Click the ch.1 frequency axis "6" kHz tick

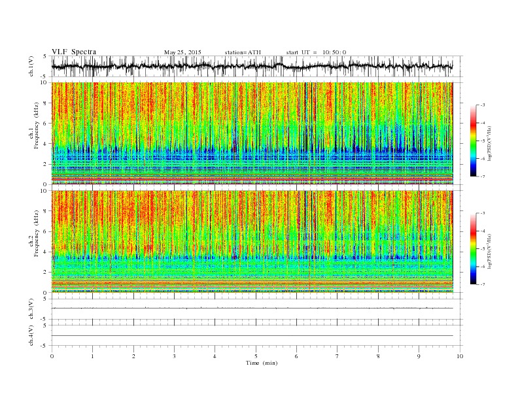(46, 124)
